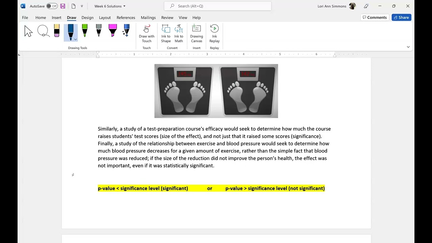Click the right indent marker on ruler
The image size is (432, 243).
[x=334, y=55]
